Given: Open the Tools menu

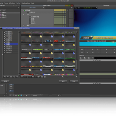Looking at the screenshot, I should coord(6,3).
